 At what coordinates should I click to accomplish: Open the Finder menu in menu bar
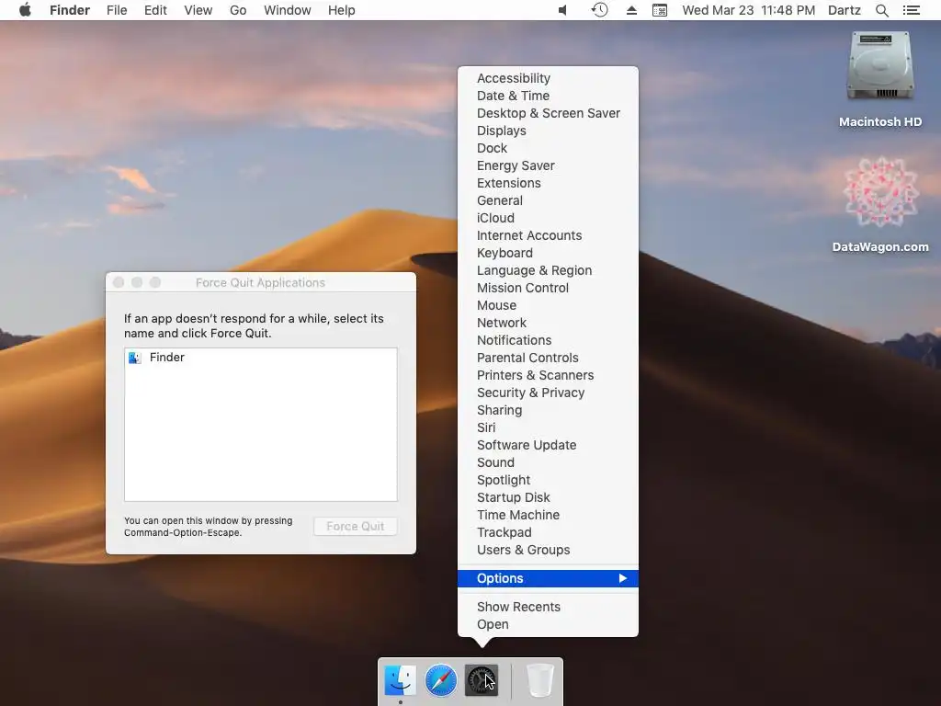tap(70, 10)
